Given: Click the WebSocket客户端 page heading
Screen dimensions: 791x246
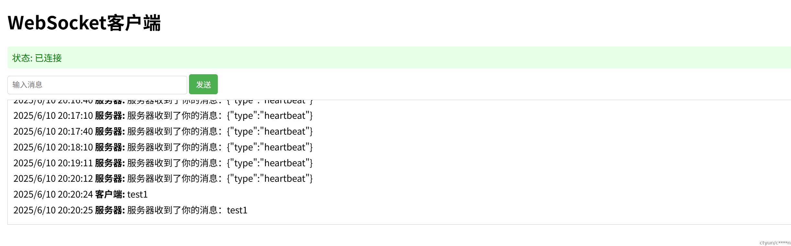Looking at the screenshot, I should click(84, 23).
